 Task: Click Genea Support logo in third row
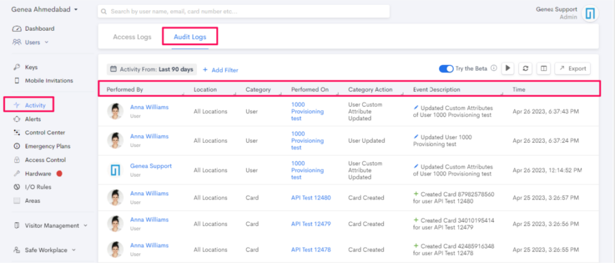tap(116, 170)
